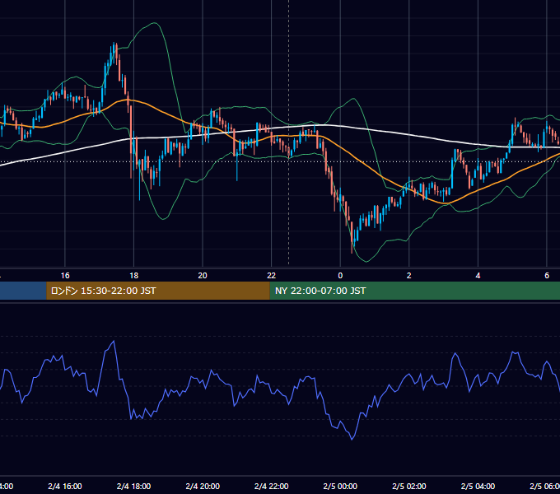The width and height of the screenshot is (560, 494).
Task: Select the ロンドン 15:30-22:00 JST session bar
Action: coord(158,291)
